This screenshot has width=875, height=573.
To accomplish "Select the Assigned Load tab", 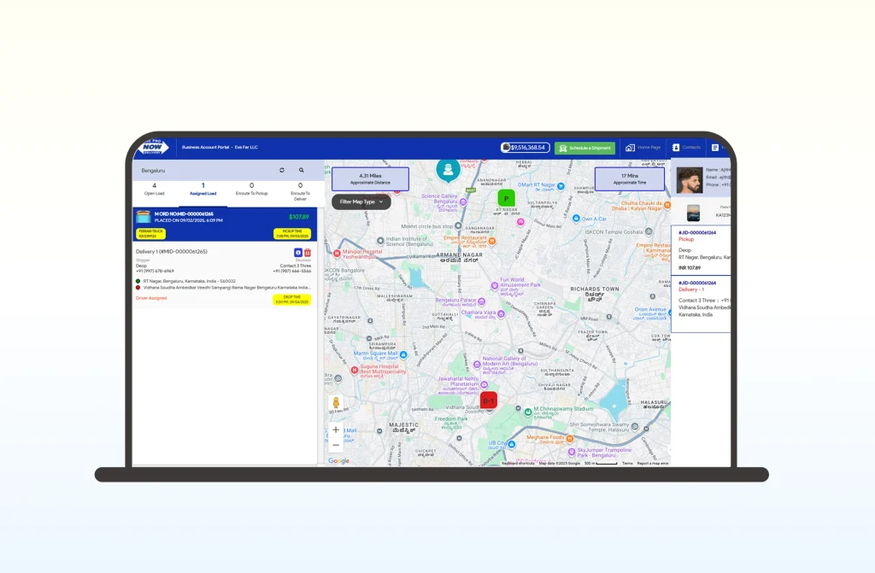I will (203, 189).
